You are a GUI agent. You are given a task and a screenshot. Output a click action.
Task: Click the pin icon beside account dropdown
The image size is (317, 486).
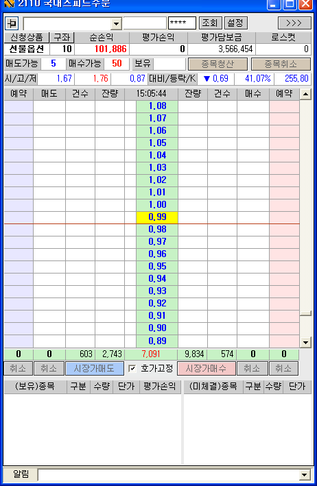click(12, 23)
